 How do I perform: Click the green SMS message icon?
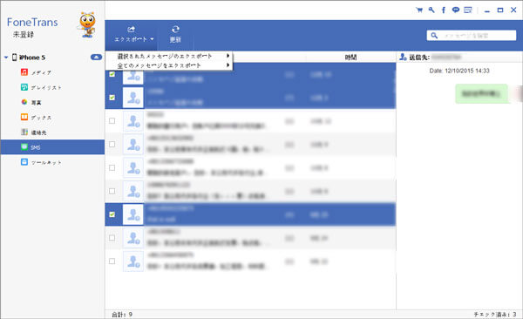point(24,146)
